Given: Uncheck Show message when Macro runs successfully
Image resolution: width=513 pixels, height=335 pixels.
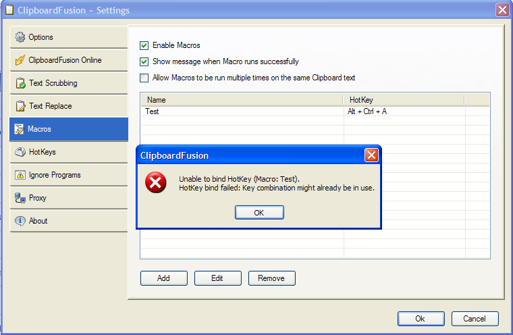Looking at the screenshot, I should tap(144, 61).
